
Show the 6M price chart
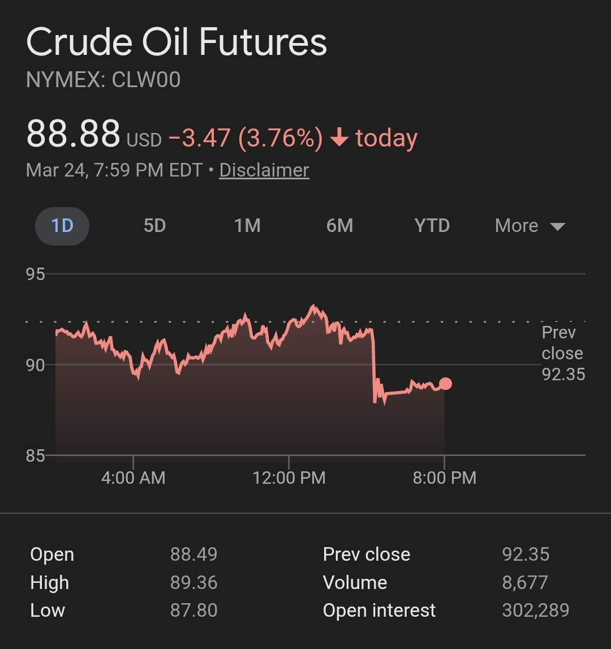(339, 226)
